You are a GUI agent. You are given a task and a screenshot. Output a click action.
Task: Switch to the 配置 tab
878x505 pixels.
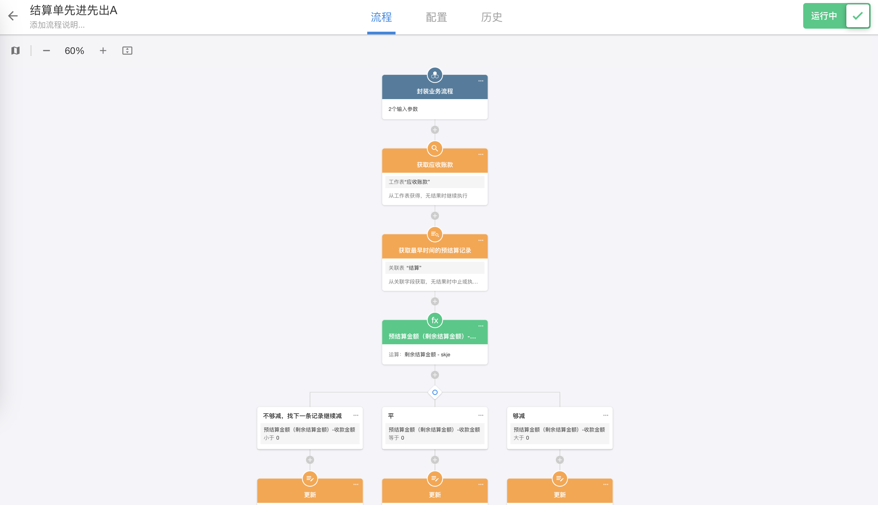point(436,17)
